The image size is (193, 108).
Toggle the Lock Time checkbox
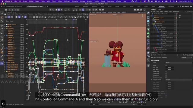pos(166,71)
